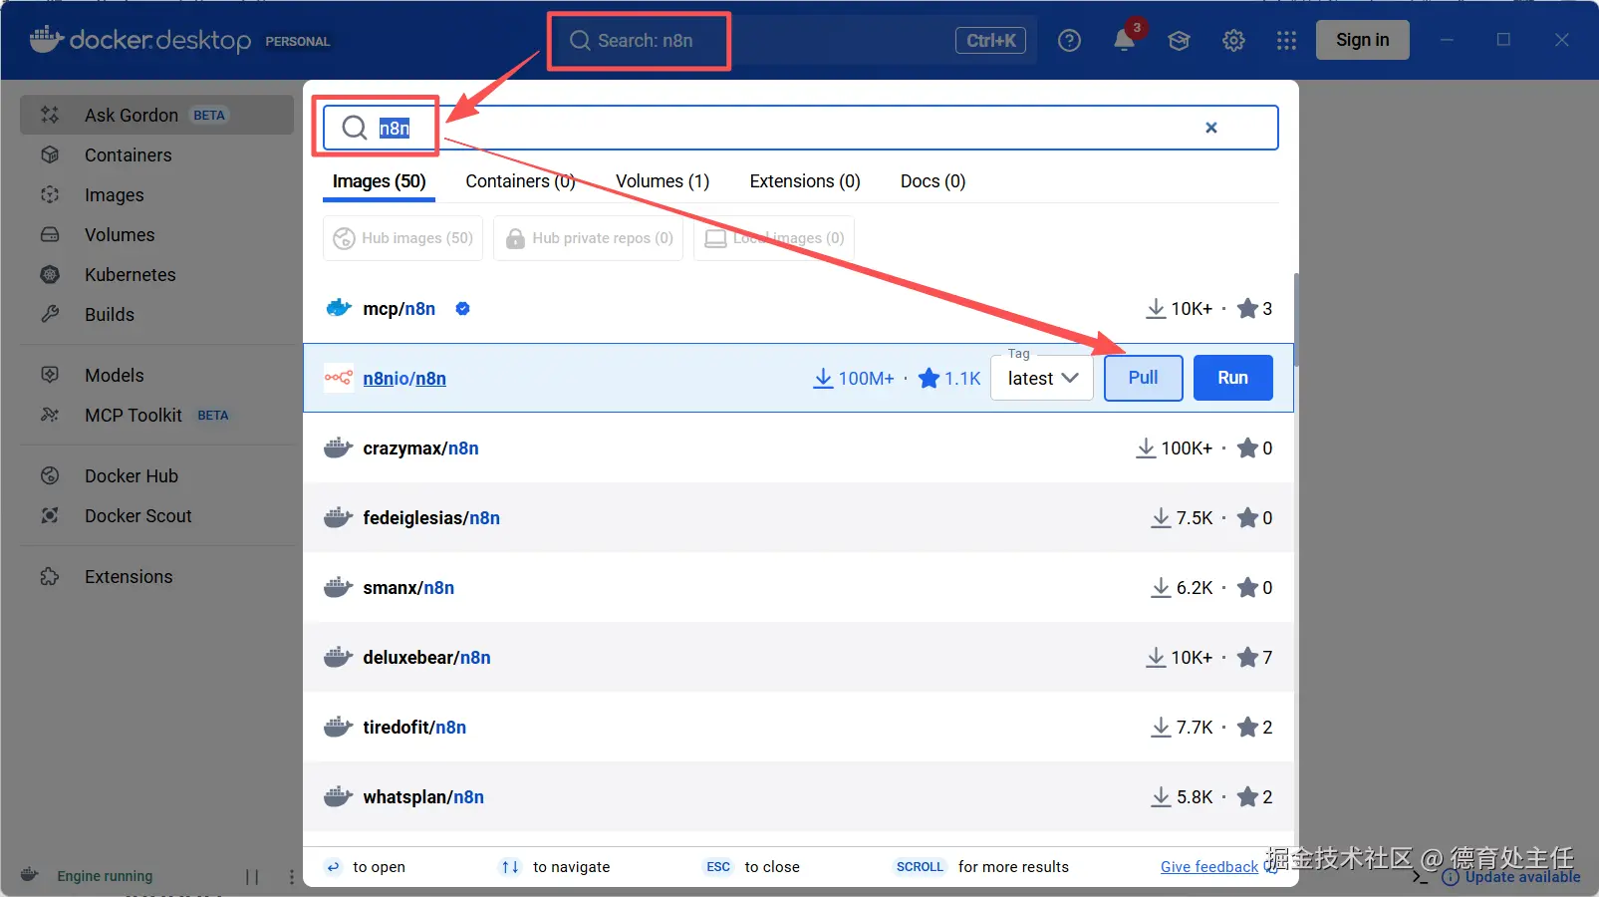Click the Engine running status text
Viewport: 1599px width, 897px height.
coord(105,876)
